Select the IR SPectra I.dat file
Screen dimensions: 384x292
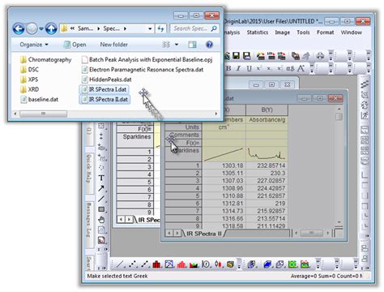104,89
